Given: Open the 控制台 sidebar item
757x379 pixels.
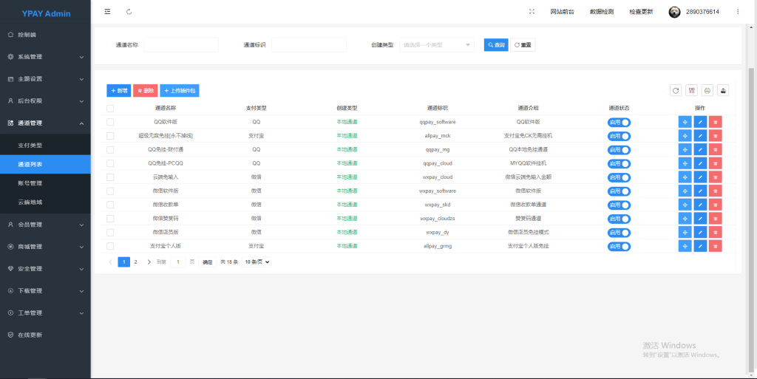Looking at the screenshot, I should click(45, 35).
